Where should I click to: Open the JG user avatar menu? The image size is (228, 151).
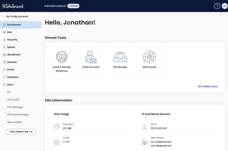(x=225, y=6)
